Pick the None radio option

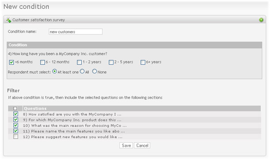[95, 71]
